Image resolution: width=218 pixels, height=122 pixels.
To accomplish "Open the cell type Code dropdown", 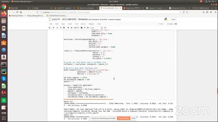I will [x=96, y=28].
